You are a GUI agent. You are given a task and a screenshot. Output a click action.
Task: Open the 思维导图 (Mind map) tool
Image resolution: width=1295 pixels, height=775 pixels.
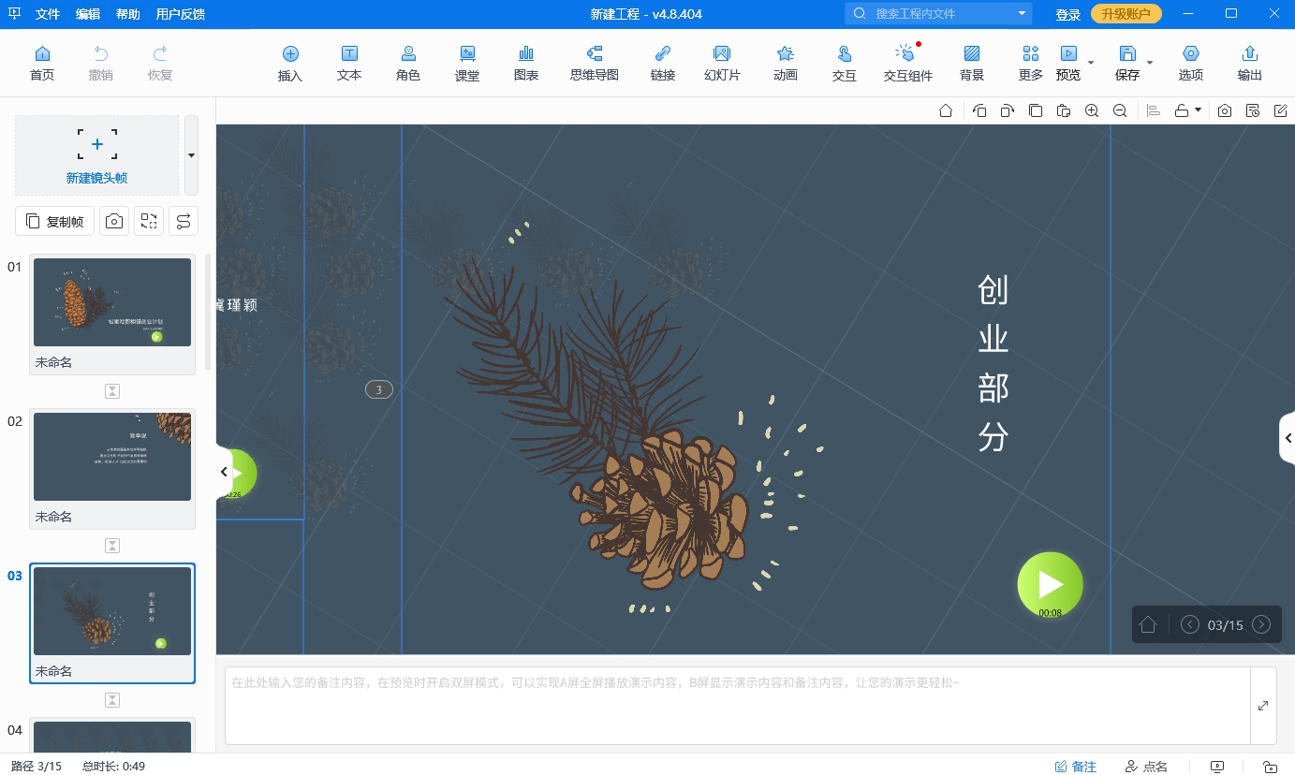pyautogui.click(x=595, y=64)
